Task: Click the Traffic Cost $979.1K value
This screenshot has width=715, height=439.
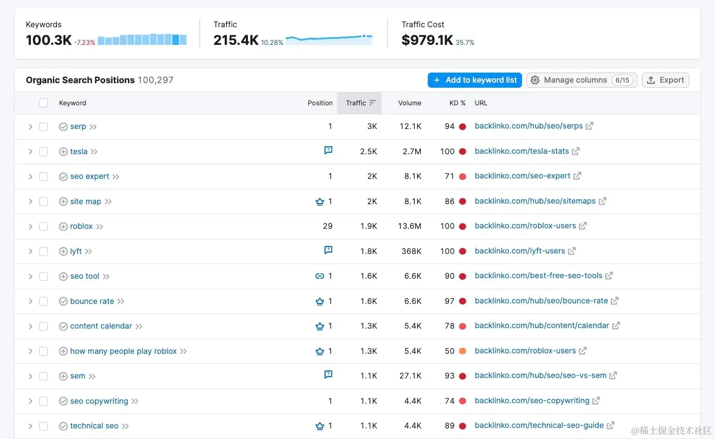Action: (427, 40)
